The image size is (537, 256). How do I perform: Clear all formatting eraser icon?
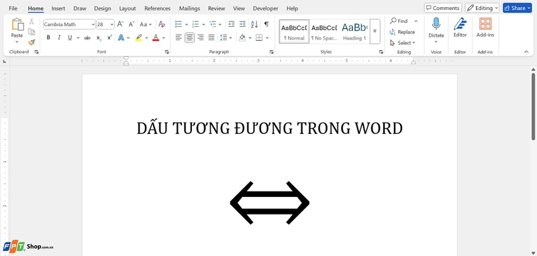coord(162,24)
